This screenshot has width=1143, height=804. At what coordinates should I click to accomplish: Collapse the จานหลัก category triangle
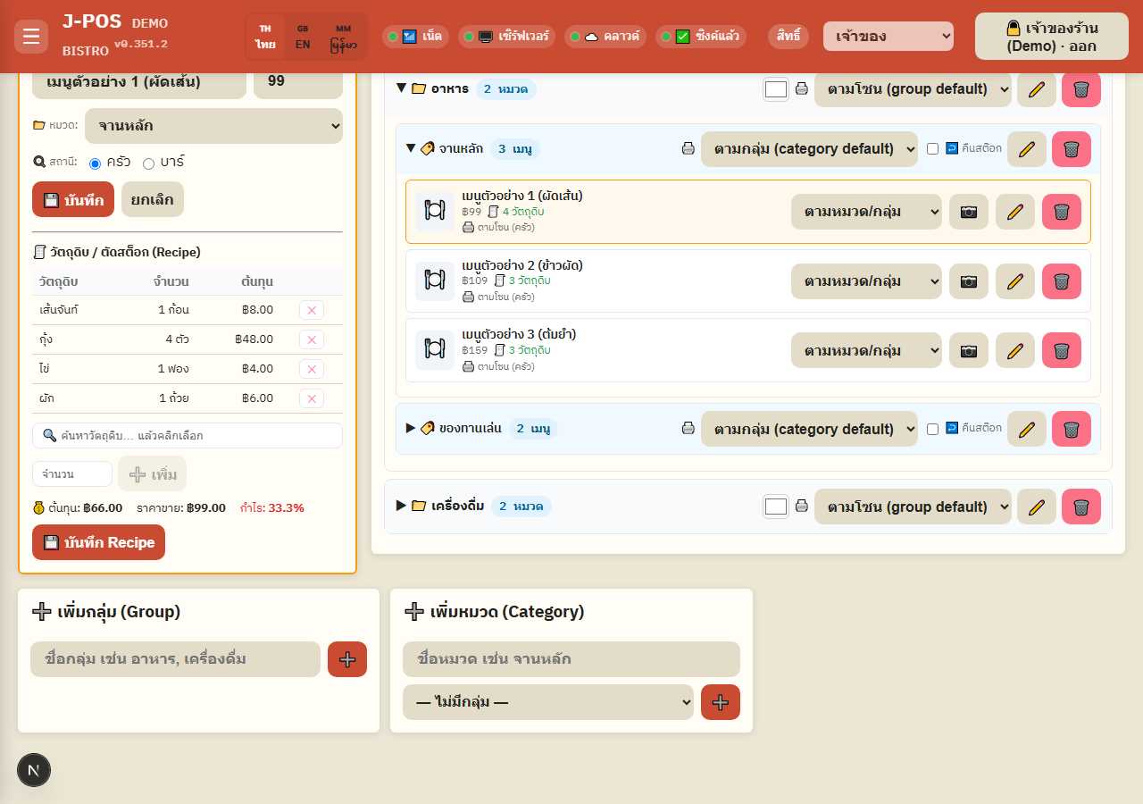pos(411,148)
